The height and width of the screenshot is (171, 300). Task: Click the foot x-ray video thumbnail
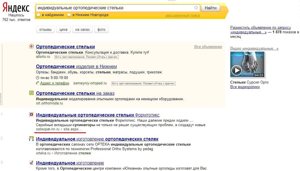pyautogui.click(x=247, y=64)
